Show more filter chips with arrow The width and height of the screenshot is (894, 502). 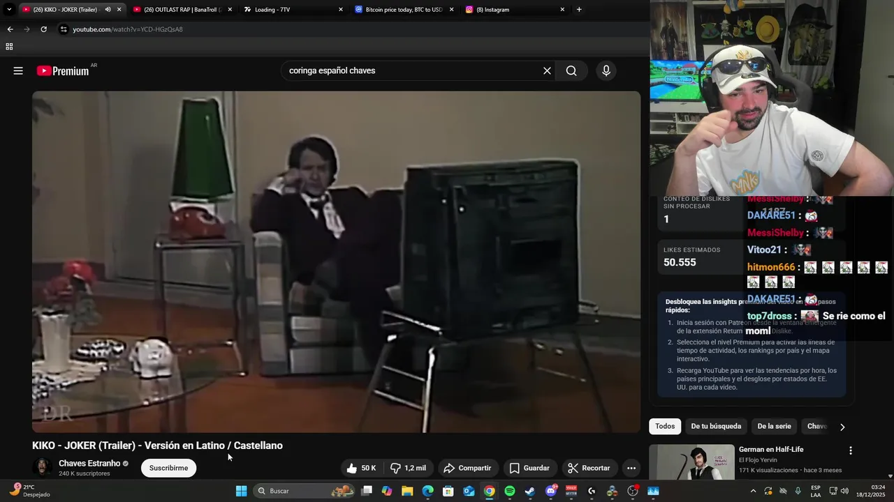click(842, 427)
